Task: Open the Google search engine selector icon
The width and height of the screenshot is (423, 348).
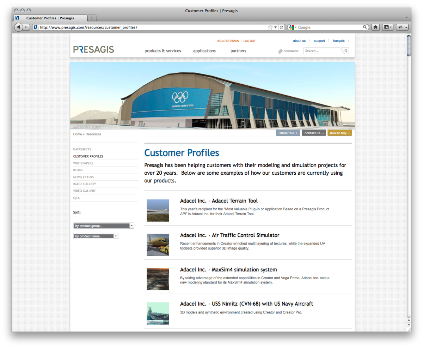Action: 292,27
